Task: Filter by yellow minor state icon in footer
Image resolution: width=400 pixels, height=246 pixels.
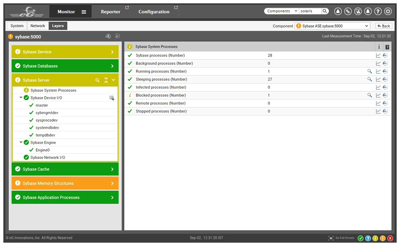Action: coord(375,238)
